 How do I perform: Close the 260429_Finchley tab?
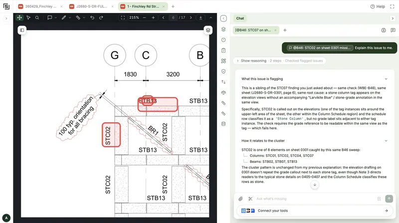(61, 6)
